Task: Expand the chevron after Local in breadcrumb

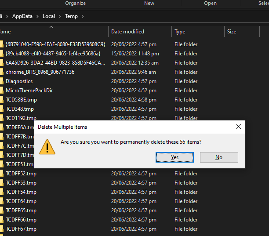Action: (x=60, y=16)
